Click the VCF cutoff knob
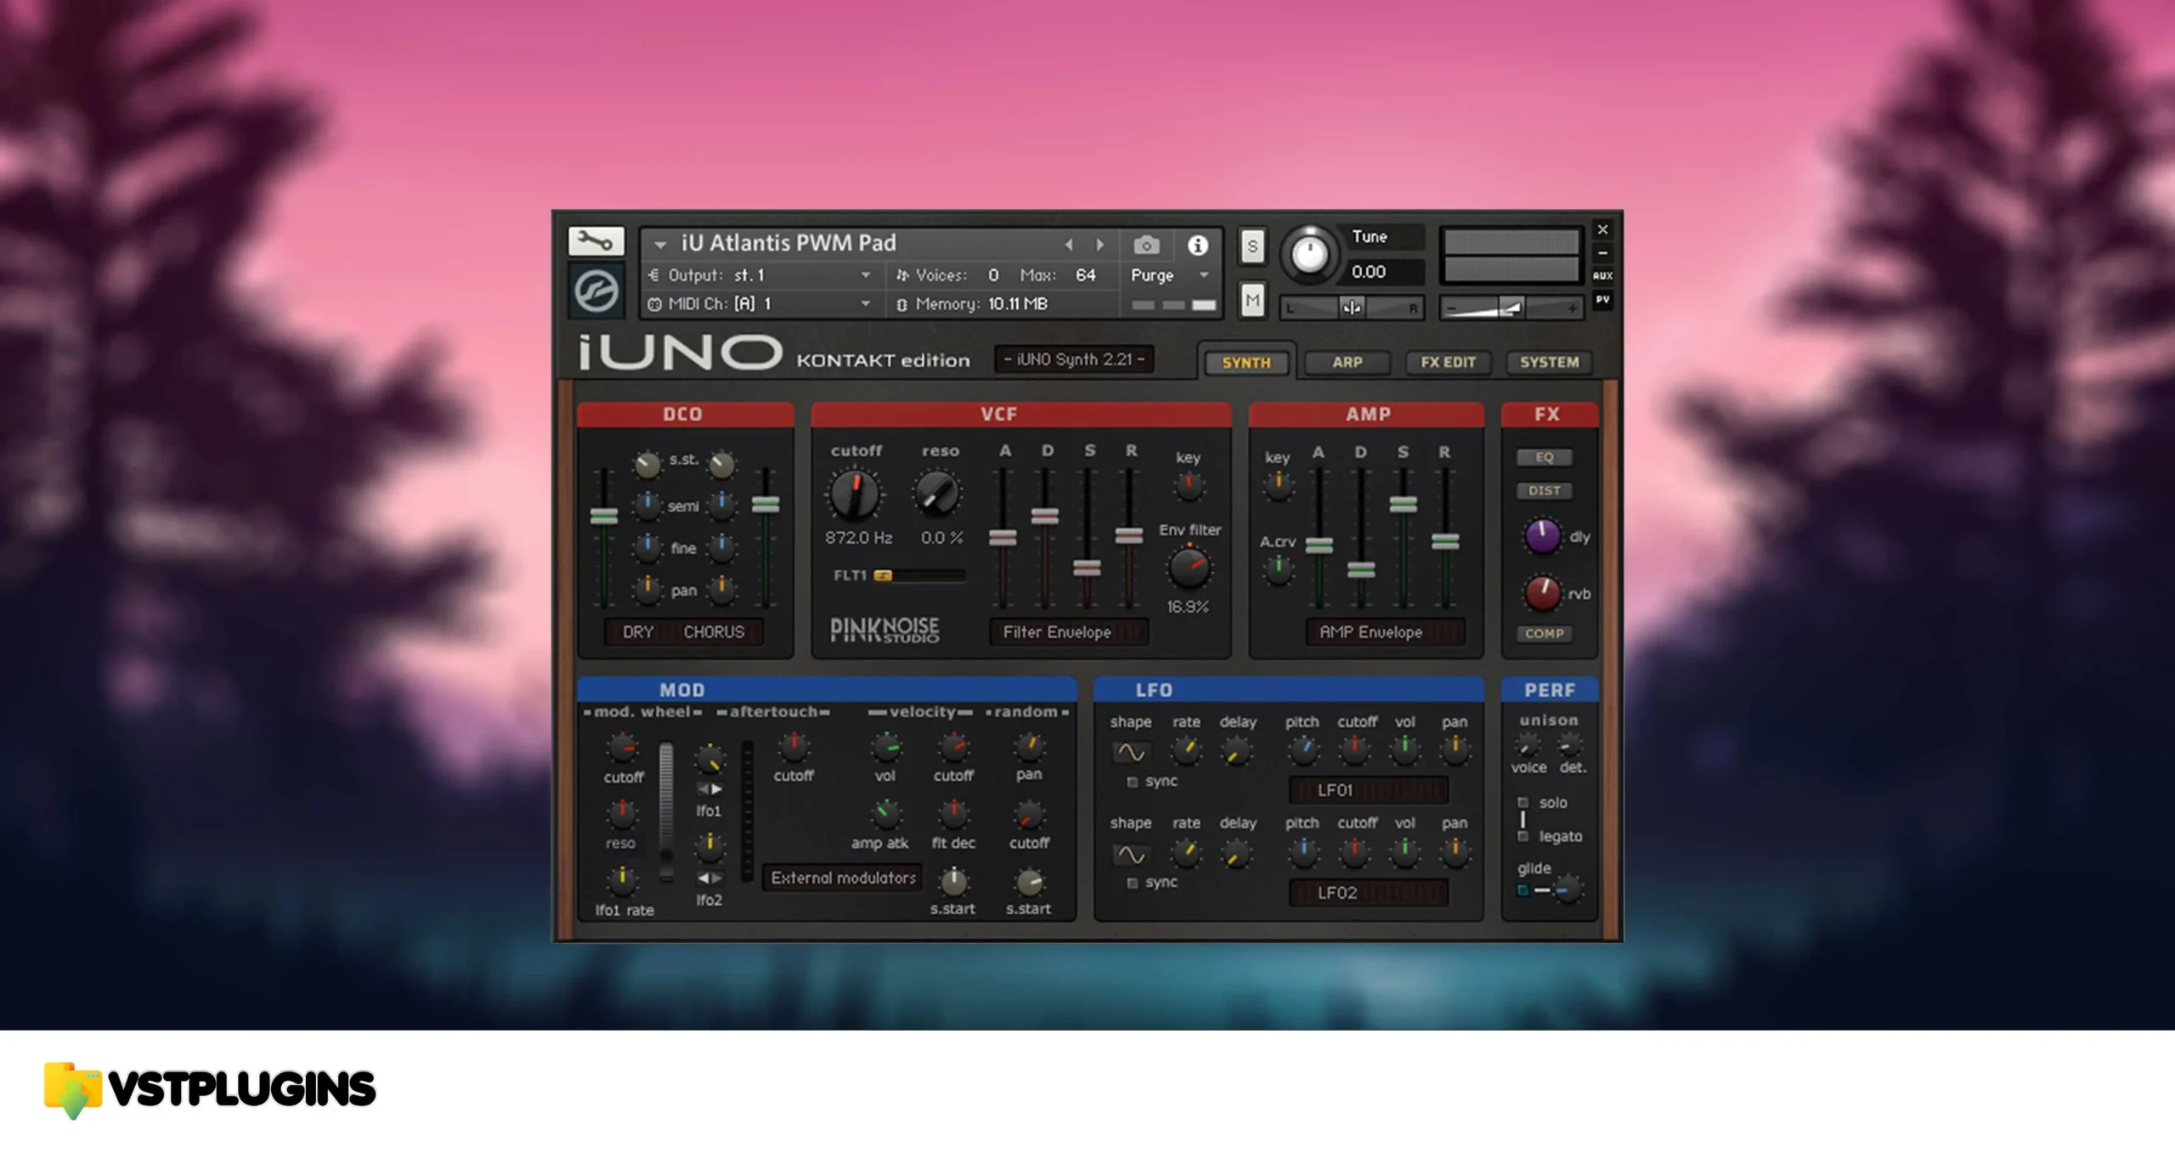This screenshot has width=2175, height=1153. (855, 495)
